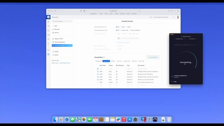Open Music from the Dock
The width and height of the screenshot is (224, 126).
[124, 119]
